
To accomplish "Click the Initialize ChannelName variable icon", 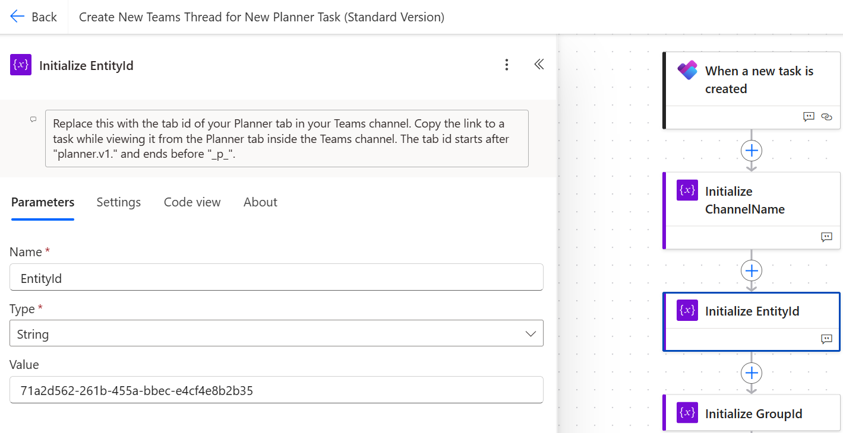I will point(687,190).
